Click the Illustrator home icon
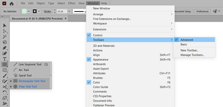Image resolution: width=223 pixels, height=107 pixels. coord(12,4)
